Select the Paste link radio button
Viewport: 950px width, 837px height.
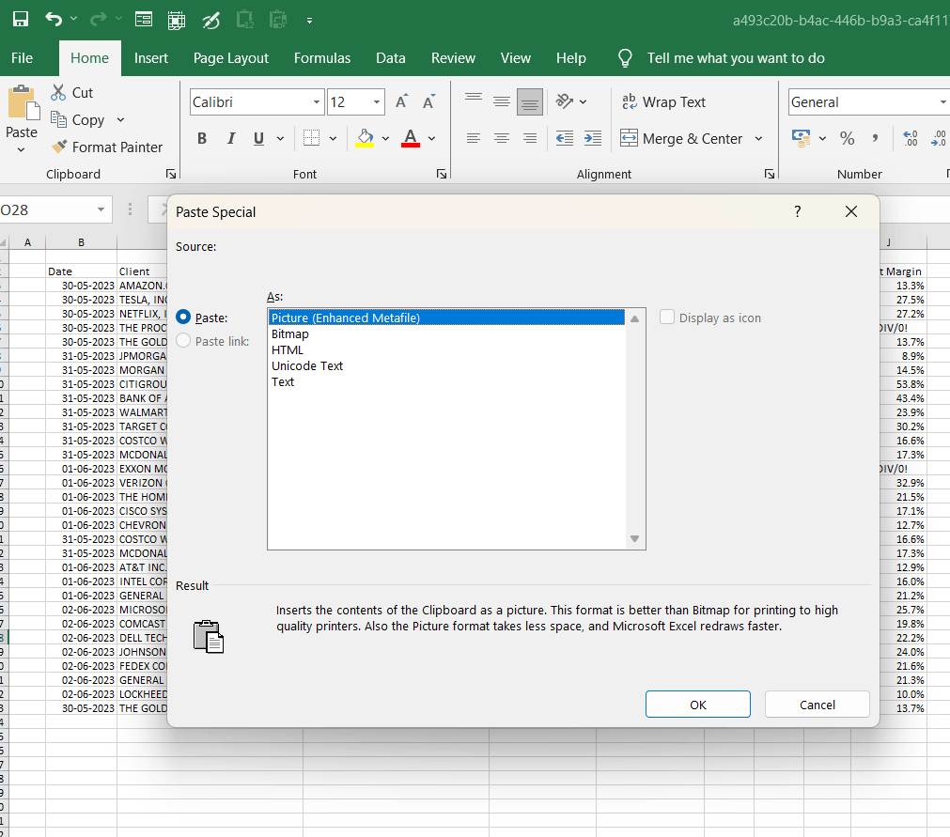pos(184,341)
